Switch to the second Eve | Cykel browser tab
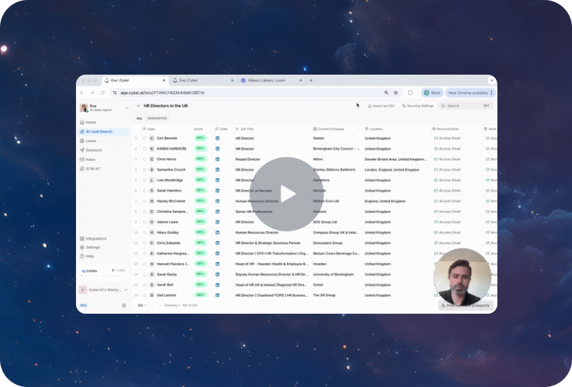The width and height of the screenshot is (572, 387). pos(203,80)
